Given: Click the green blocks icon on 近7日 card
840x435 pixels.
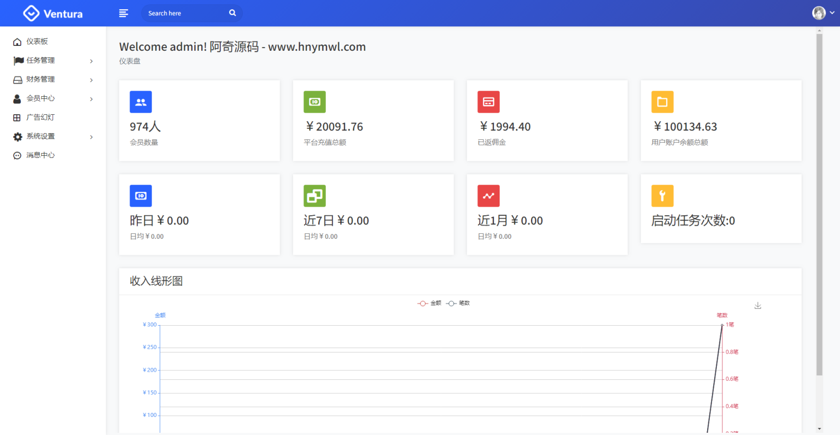Looking at the screenshot, I should pyautogui.click(x=314, y=196).
